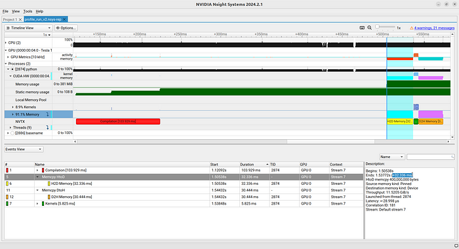Screen dimensions: 459x249
Task: Expand the 8.9% Kernels row
Action: [12, 107]
